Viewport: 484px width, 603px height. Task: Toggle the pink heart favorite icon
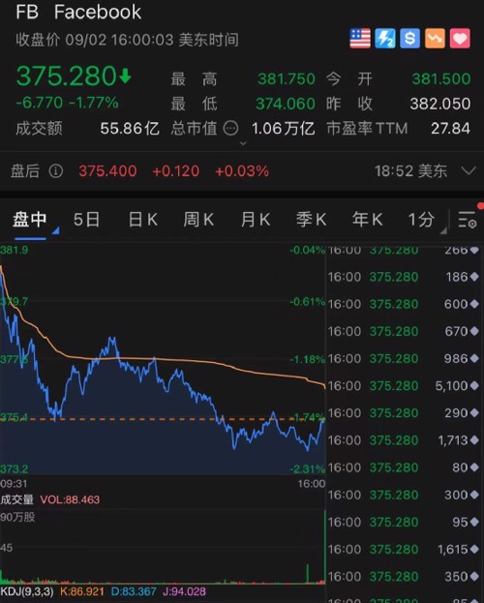[x=460, y=39]
